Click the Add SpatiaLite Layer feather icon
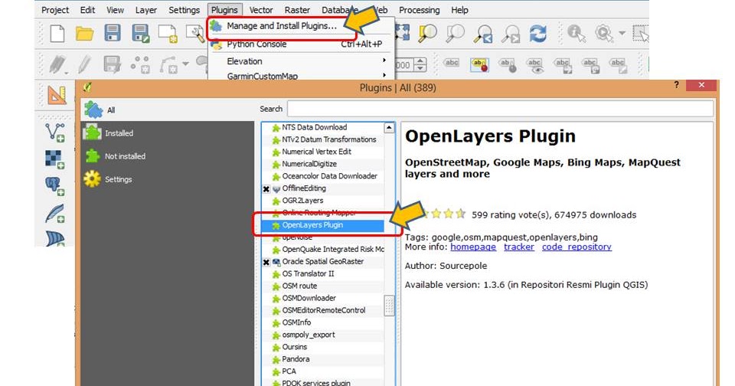The image size is (735, 386). [55, 214]
